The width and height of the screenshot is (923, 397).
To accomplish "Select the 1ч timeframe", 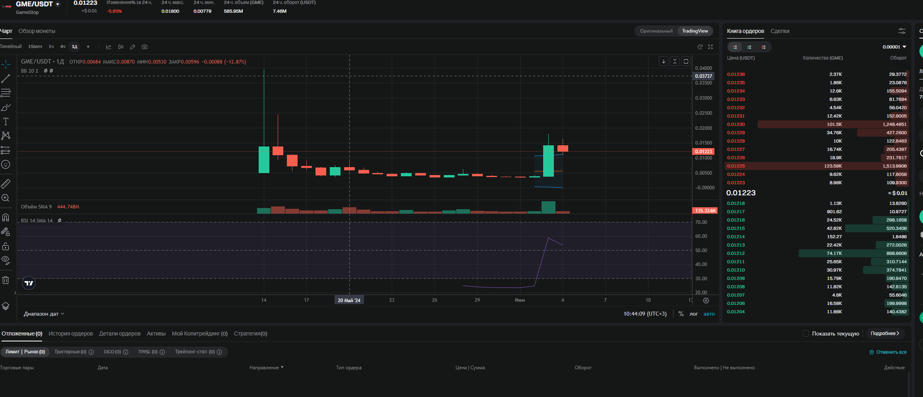I will point(51,47).
